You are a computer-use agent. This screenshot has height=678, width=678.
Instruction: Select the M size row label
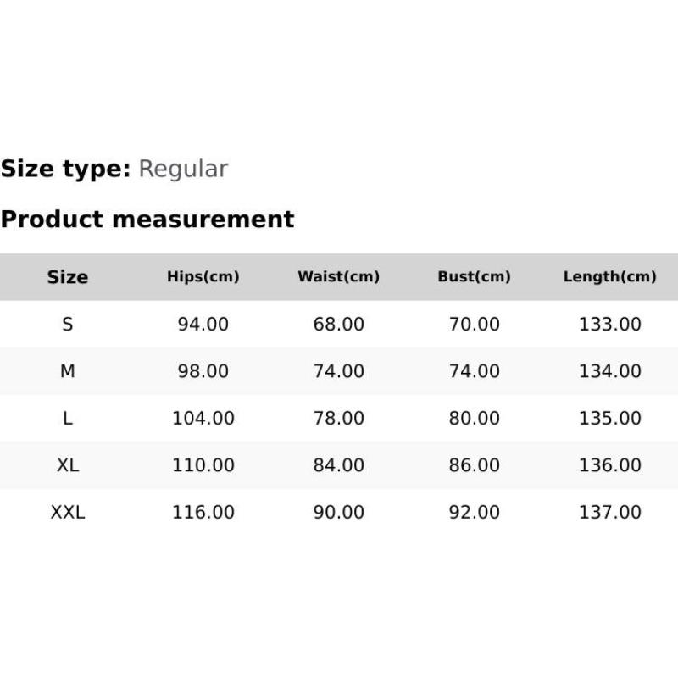[x=68, y=371]
